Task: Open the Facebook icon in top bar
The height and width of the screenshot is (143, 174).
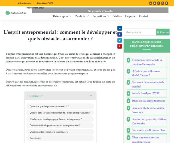Action: coord(167,3)
